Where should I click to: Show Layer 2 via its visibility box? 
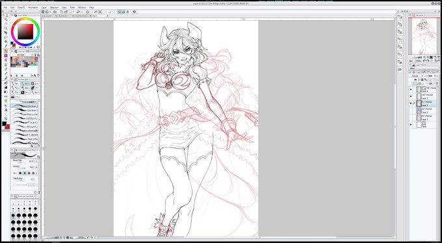pyautogui.click(x=411, y=110)
